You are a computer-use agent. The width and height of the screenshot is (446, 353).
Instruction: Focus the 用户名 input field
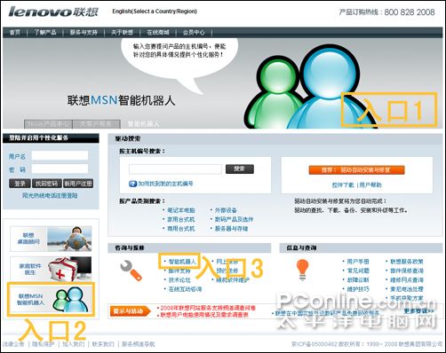(60, 155)
